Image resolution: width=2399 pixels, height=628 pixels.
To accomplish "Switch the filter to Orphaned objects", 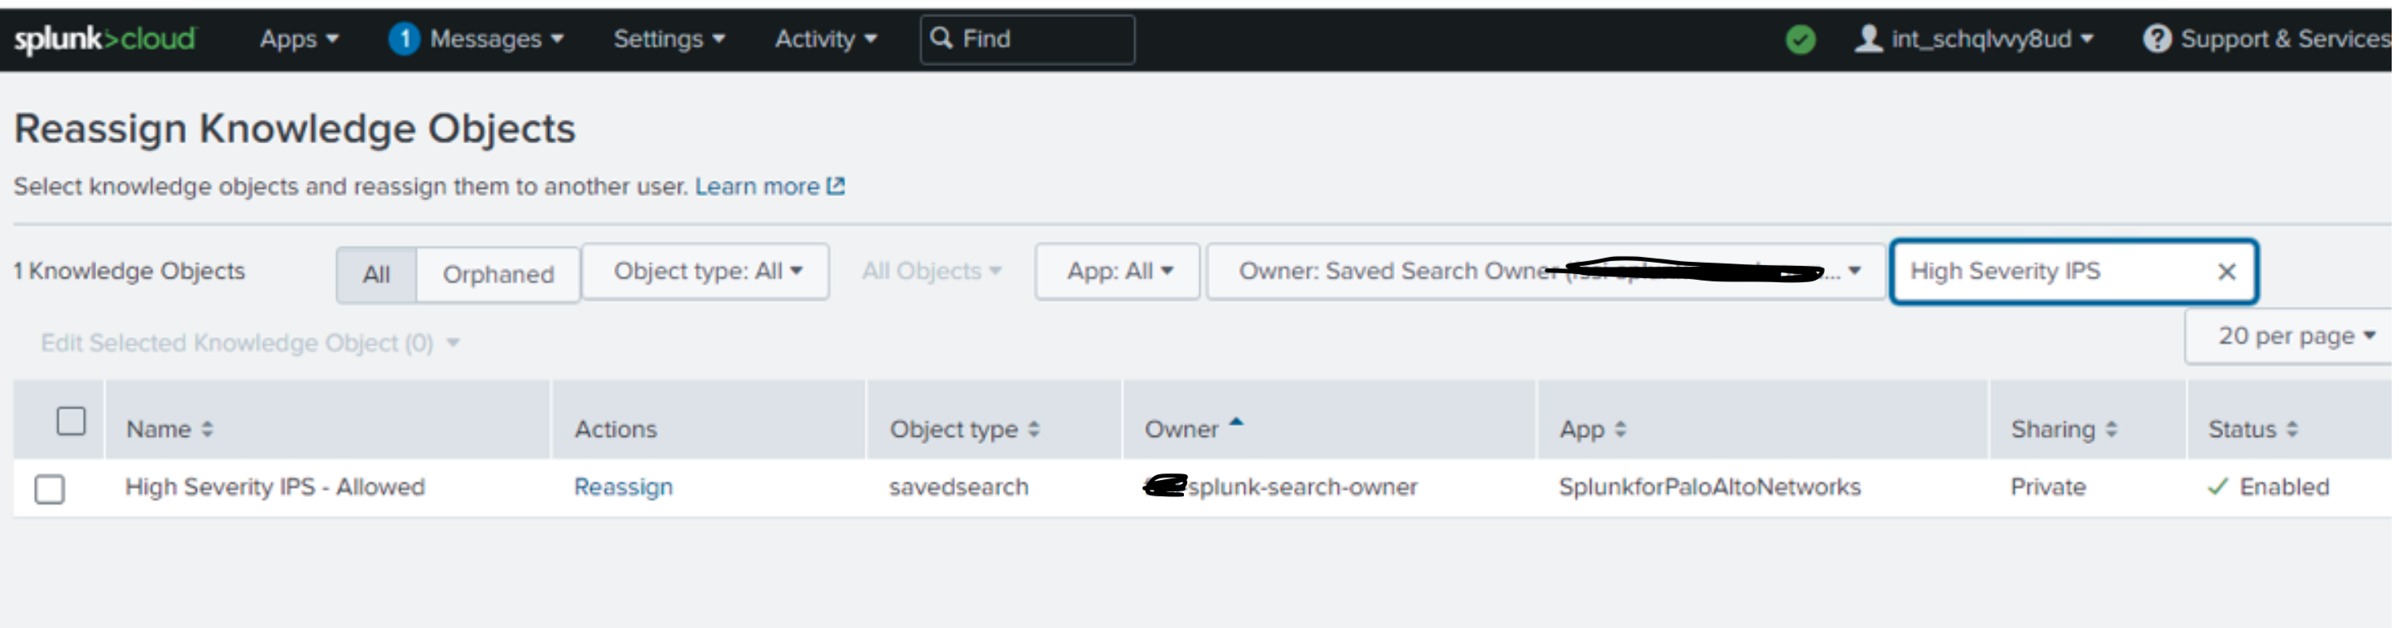I will point(498,274).
